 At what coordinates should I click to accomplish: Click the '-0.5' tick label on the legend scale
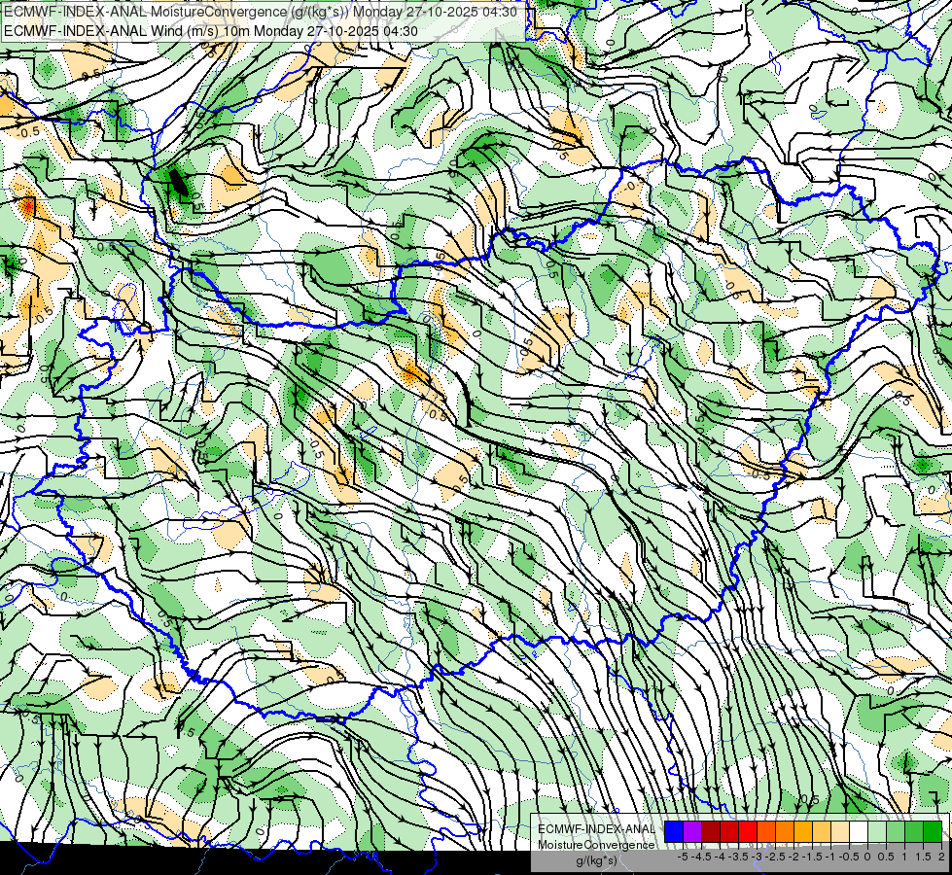click(849, 857)
